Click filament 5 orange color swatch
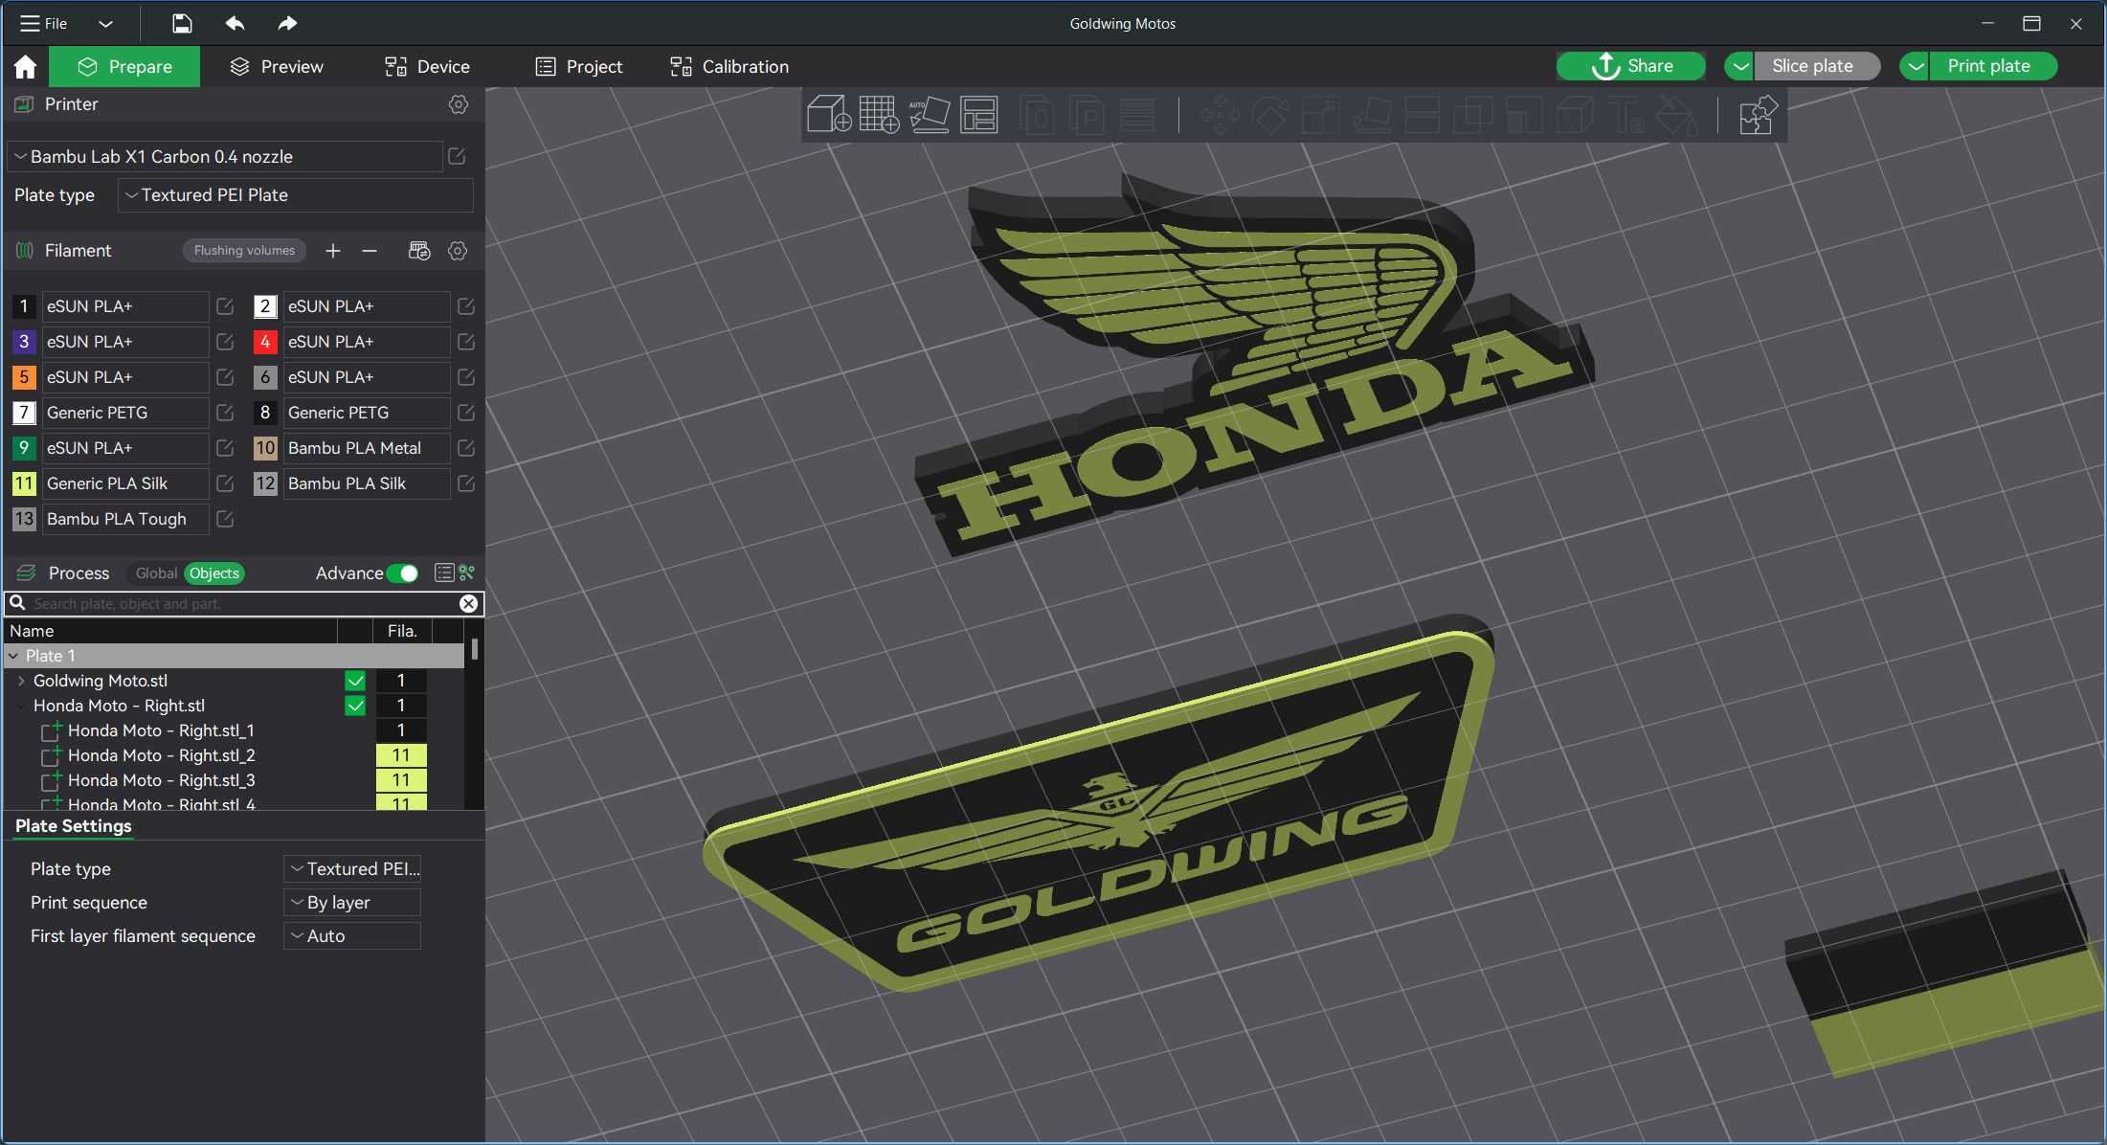 click(x=24, y=377)
